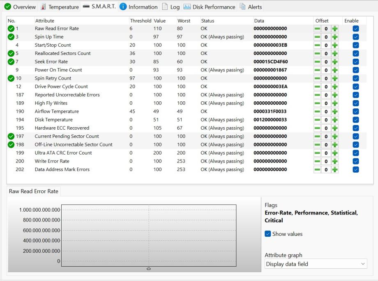Click minus offset for Raw Read Error Rate
378x281 pixels.
click(x=317, y=29)
